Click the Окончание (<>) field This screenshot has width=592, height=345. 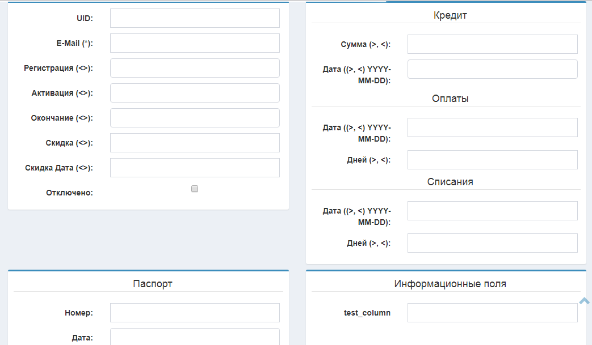click(195, 118)
